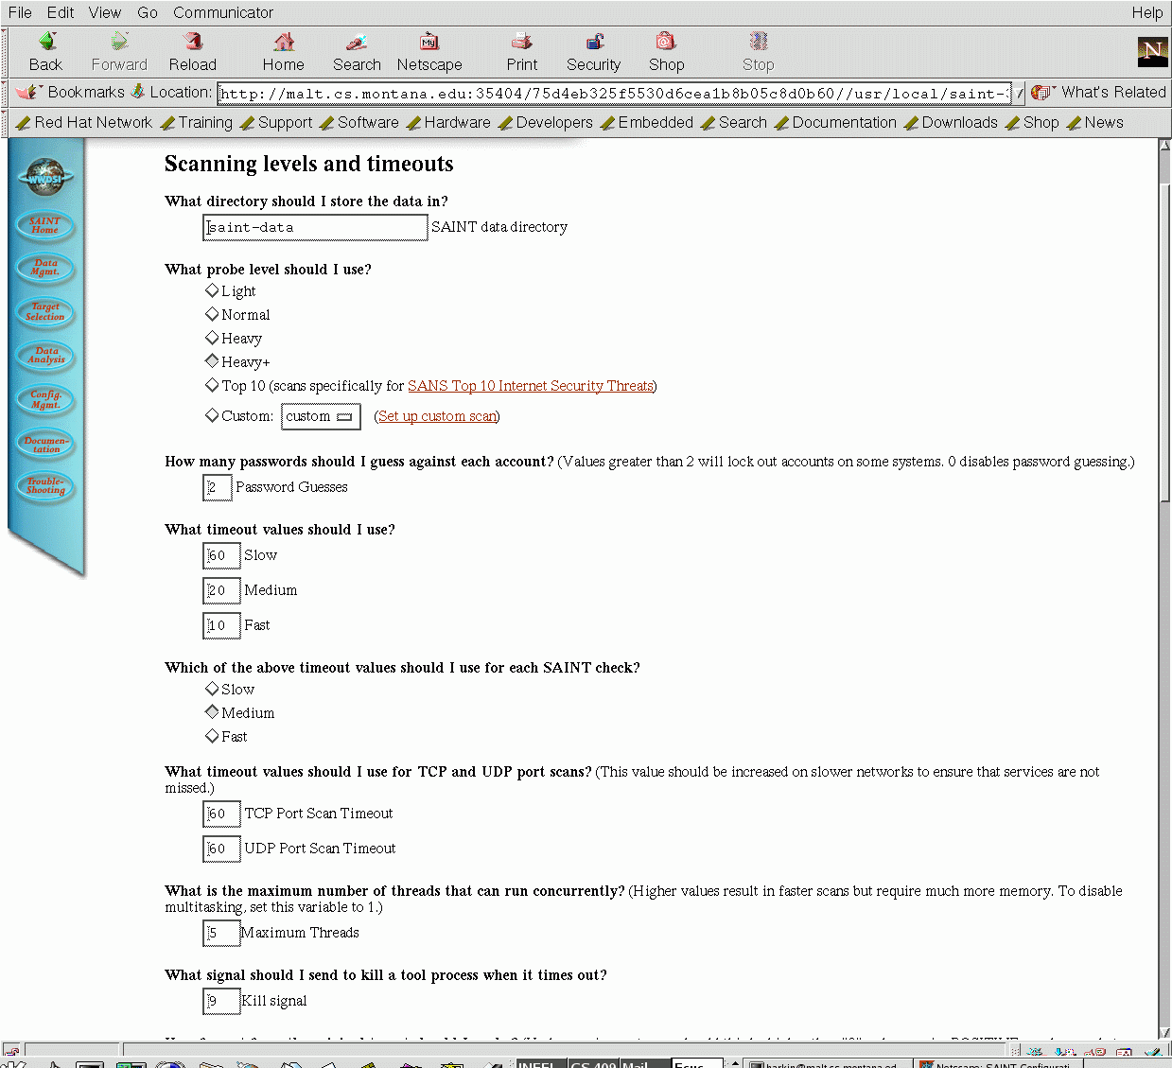This screenshot has height=1068, width=1172.
Task: Select the Light probe level
Action: click(x=212, y=290)
